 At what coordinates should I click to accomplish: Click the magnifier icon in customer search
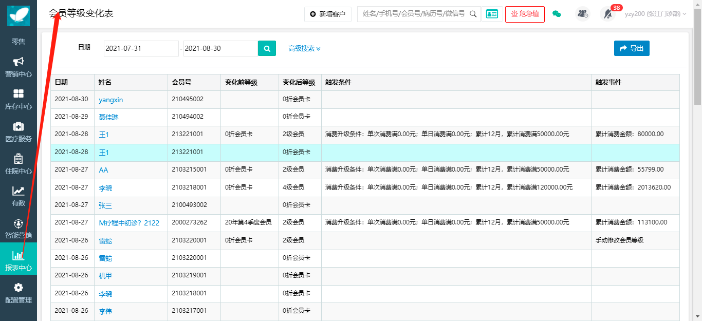point(473,14)
